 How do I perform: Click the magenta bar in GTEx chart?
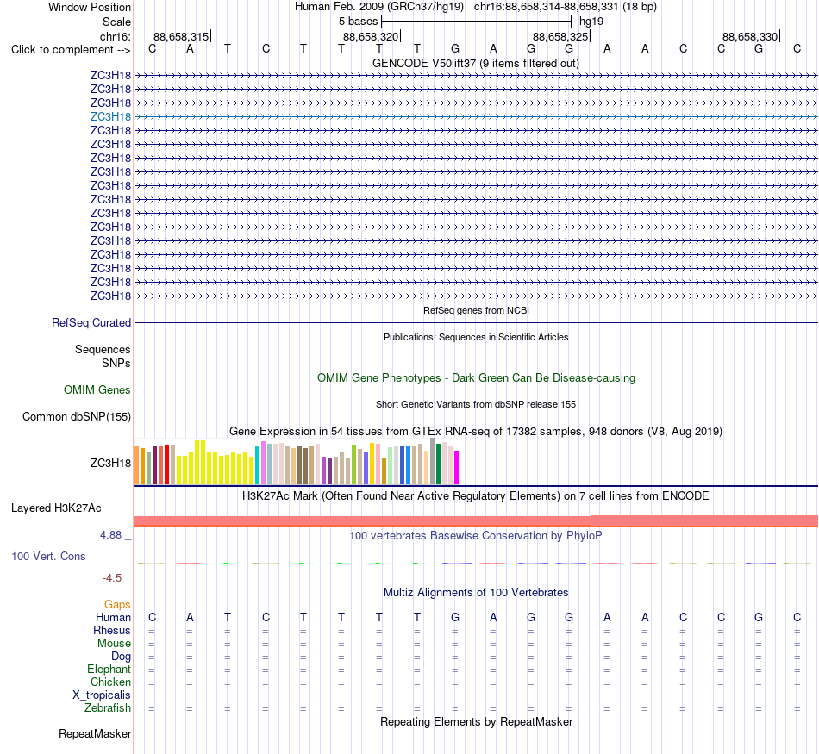click(457, 468)
